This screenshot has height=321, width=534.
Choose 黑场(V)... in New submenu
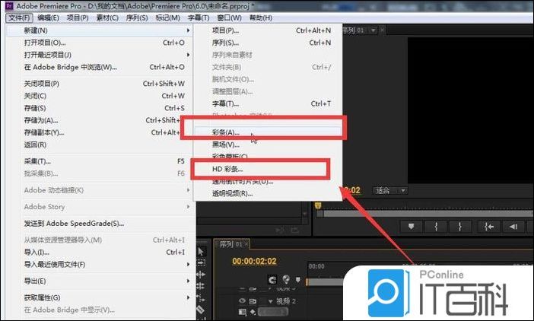[x=268, y=145]
